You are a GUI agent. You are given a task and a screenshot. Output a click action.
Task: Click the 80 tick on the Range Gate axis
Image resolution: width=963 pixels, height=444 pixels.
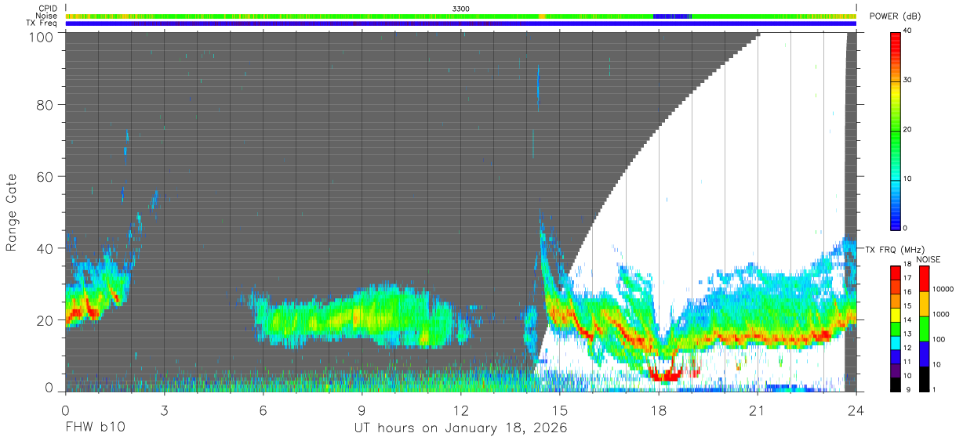point(46,105)
